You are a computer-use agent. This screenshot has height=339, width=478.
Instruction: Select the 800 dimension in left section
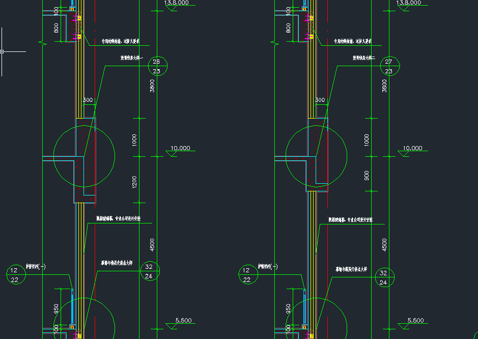pos(56,28)
